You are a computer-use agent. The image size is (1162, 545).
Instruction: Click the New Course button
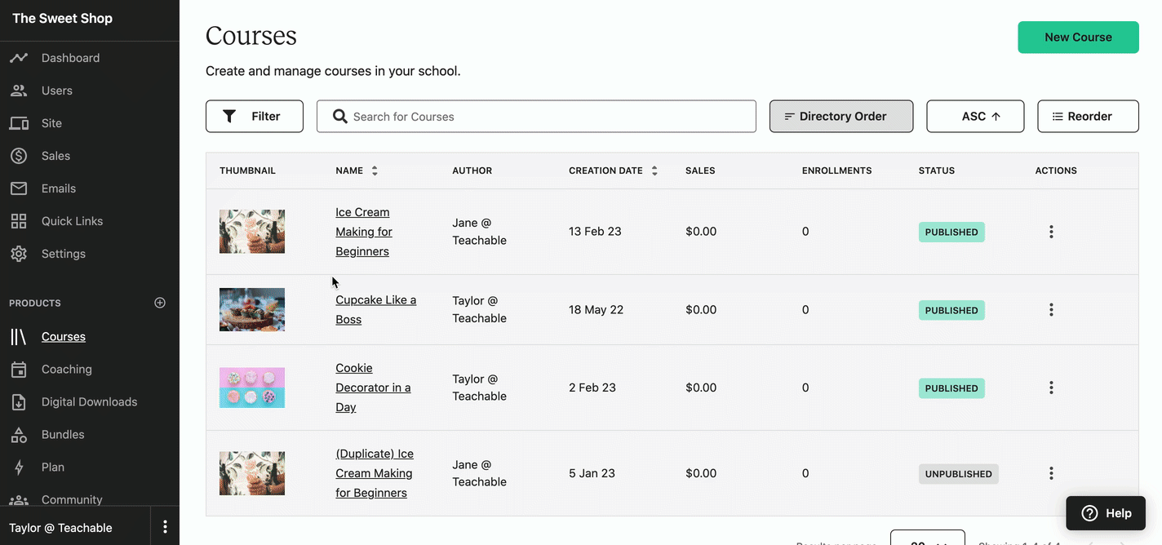tap(1078, 38)
